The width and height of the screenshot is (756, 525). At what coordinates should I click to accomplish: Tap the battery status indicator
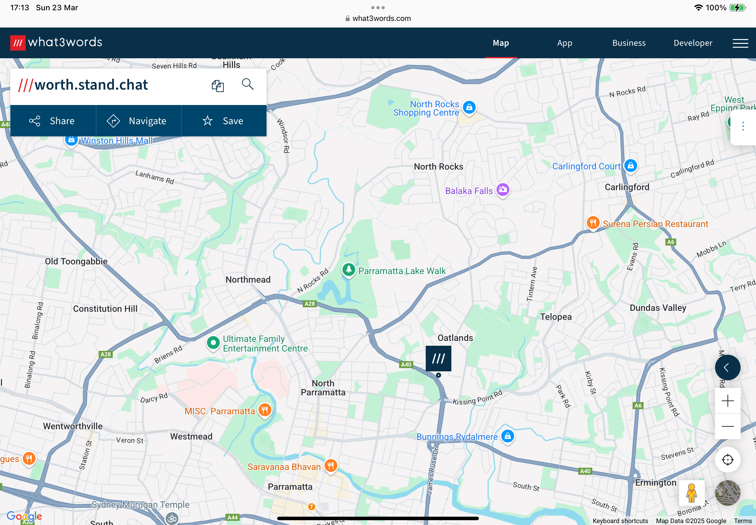coord(737,8)
